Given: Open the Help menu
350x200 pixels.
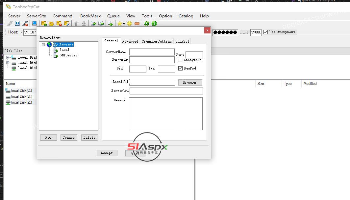Looking at the screenshot, I should tap(204, 16).
